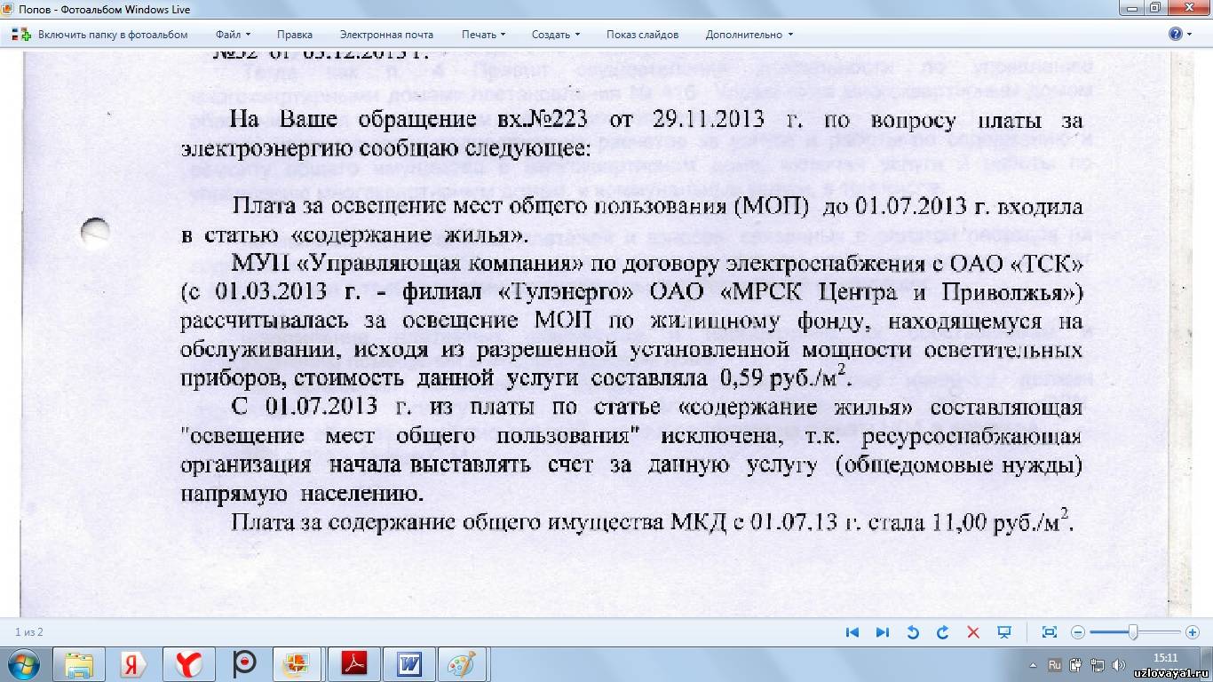Click the zoom out minus button
1213x682 pixels.
click(1078, 632)
